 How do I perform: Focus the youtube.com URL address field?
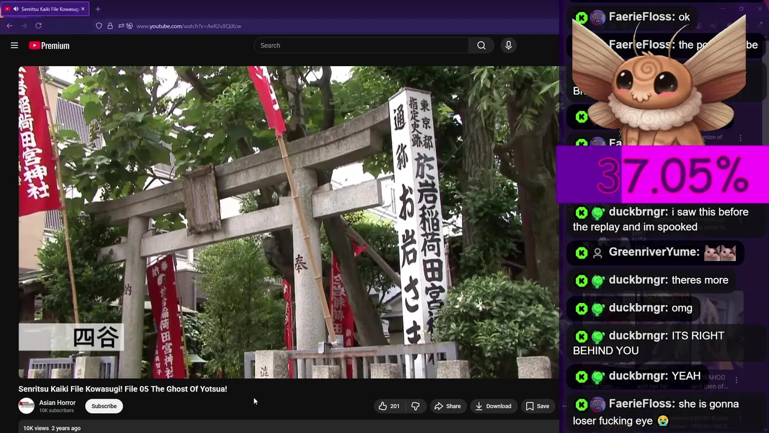189,26
